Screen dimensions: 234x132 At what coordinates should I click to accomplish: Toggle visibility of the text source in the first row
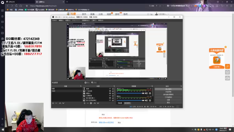point(110,89)
